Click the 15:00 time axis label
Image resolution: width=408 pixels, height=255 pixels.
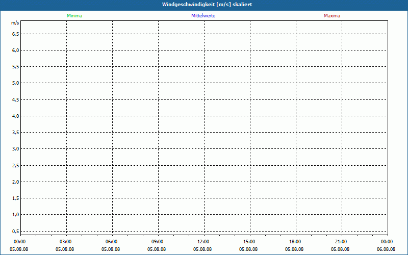[x=249, y=242]
